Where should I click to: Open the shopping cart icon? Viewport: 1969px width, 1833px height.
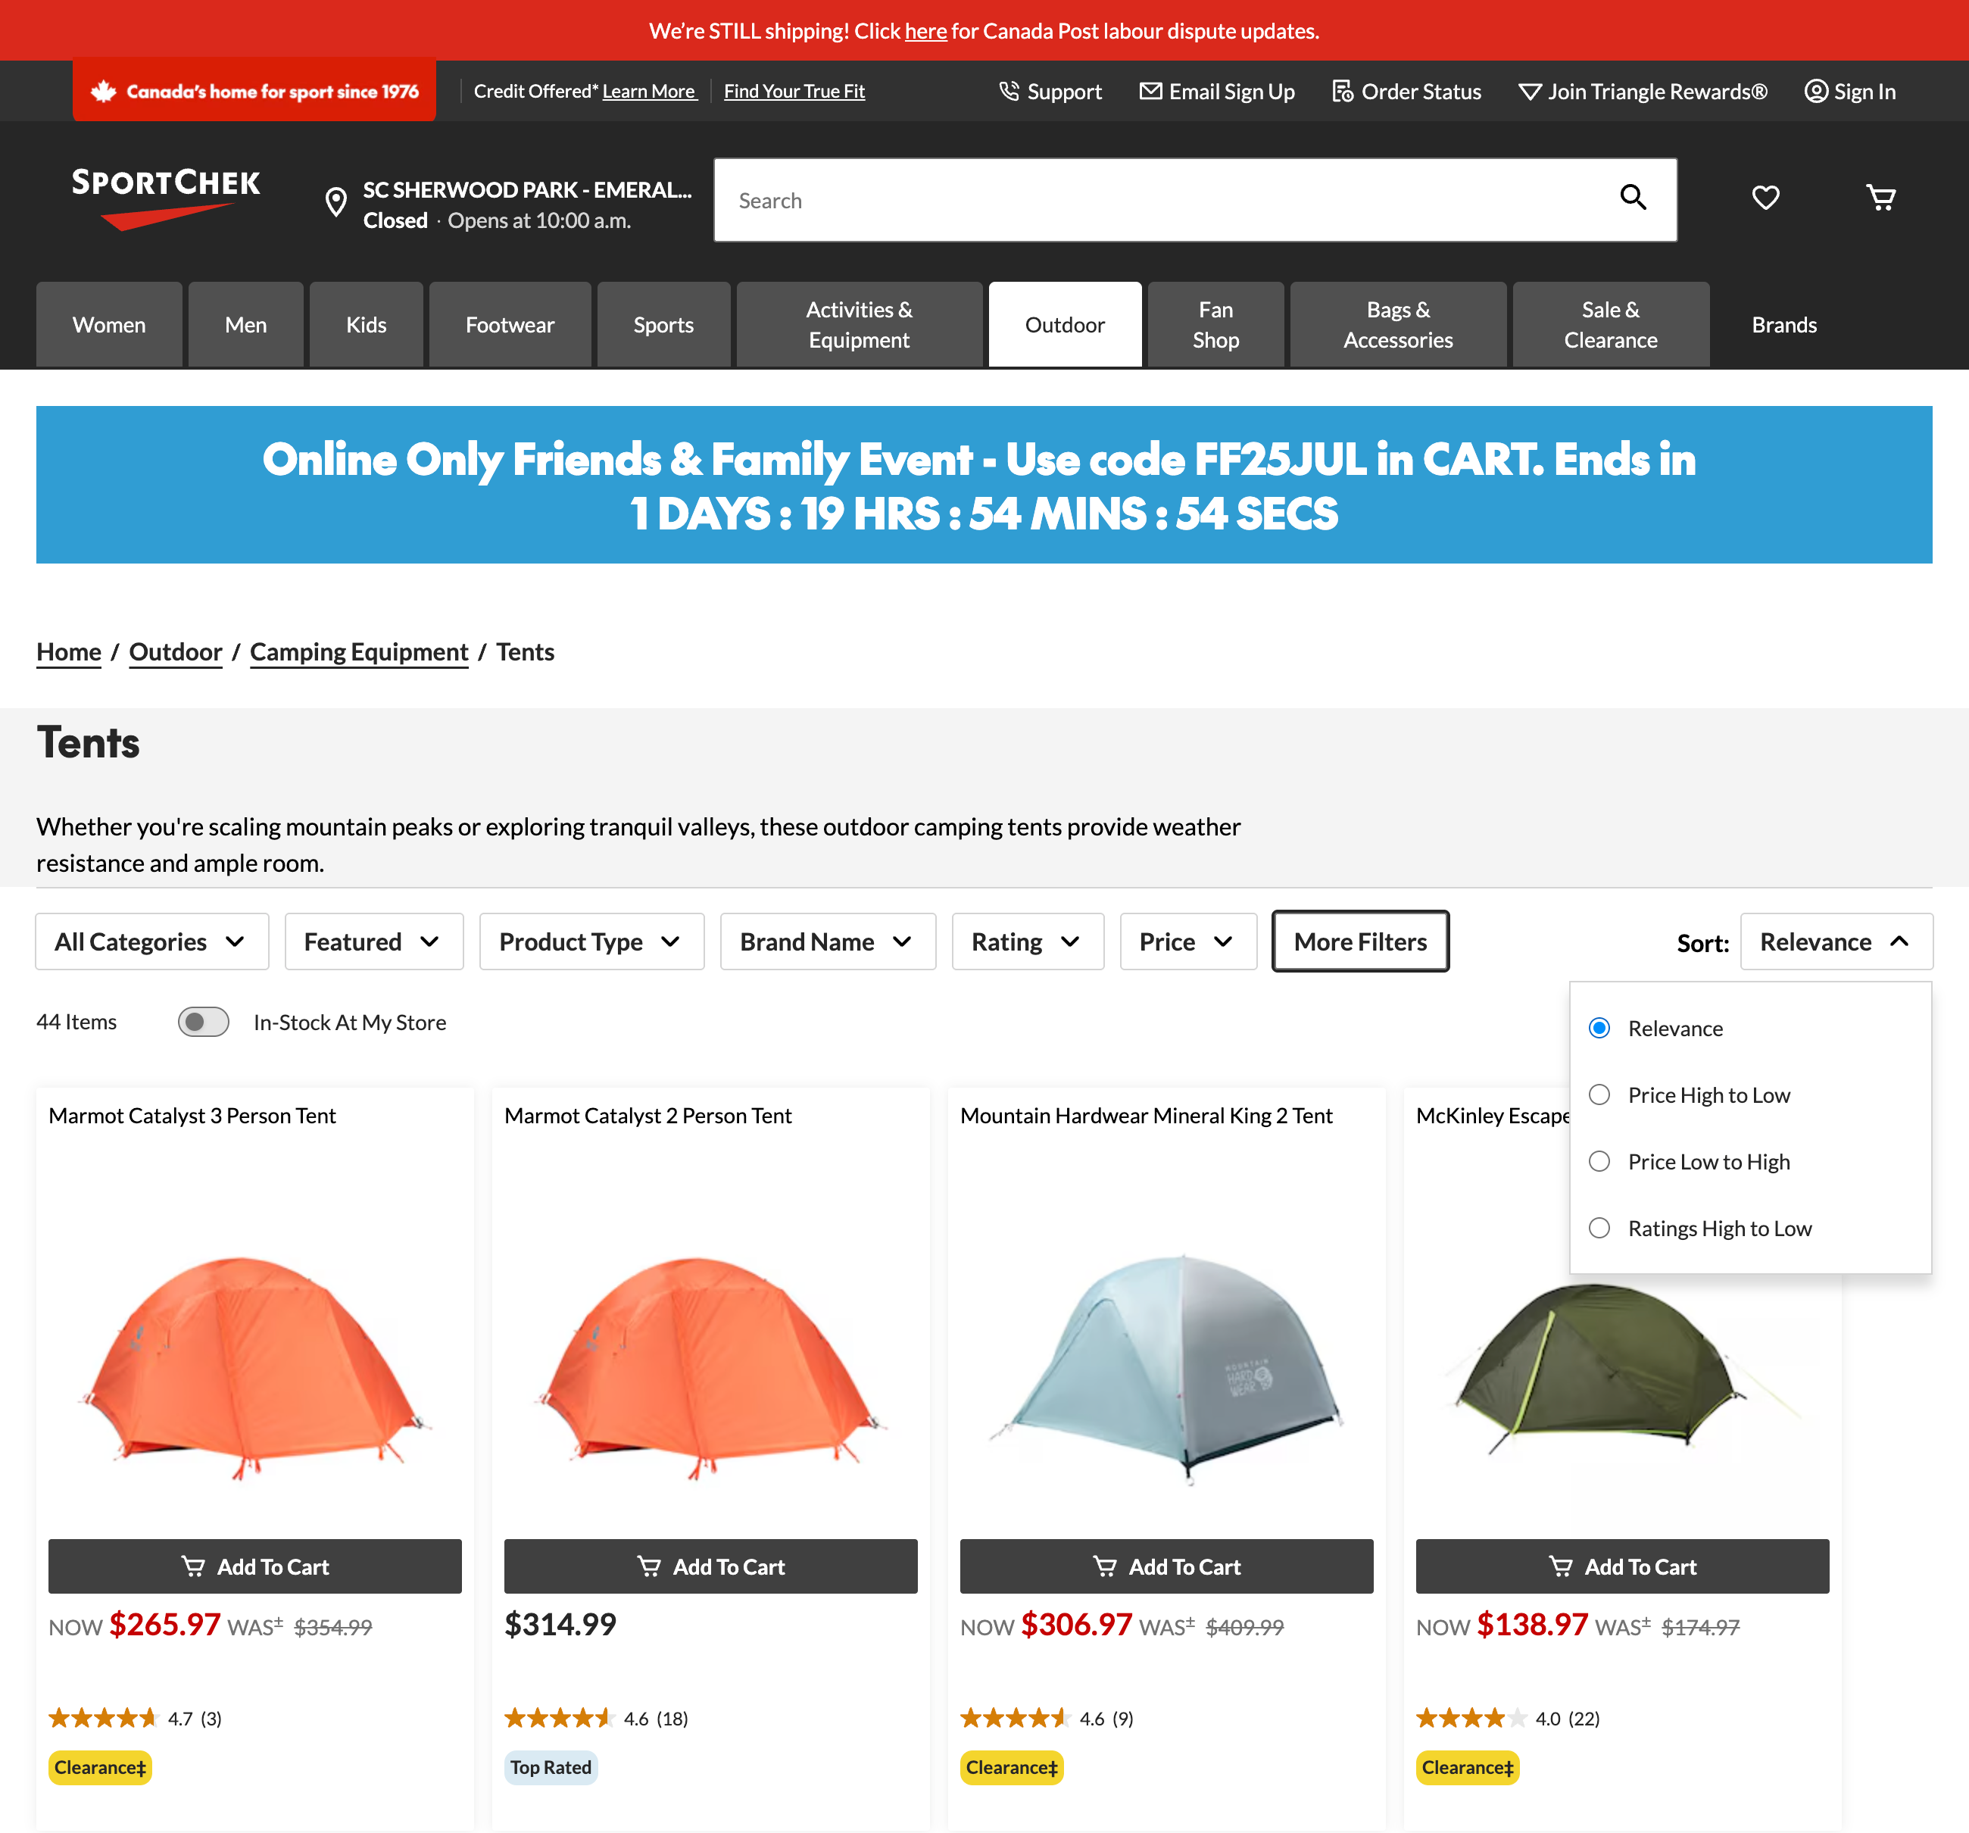1881,197
